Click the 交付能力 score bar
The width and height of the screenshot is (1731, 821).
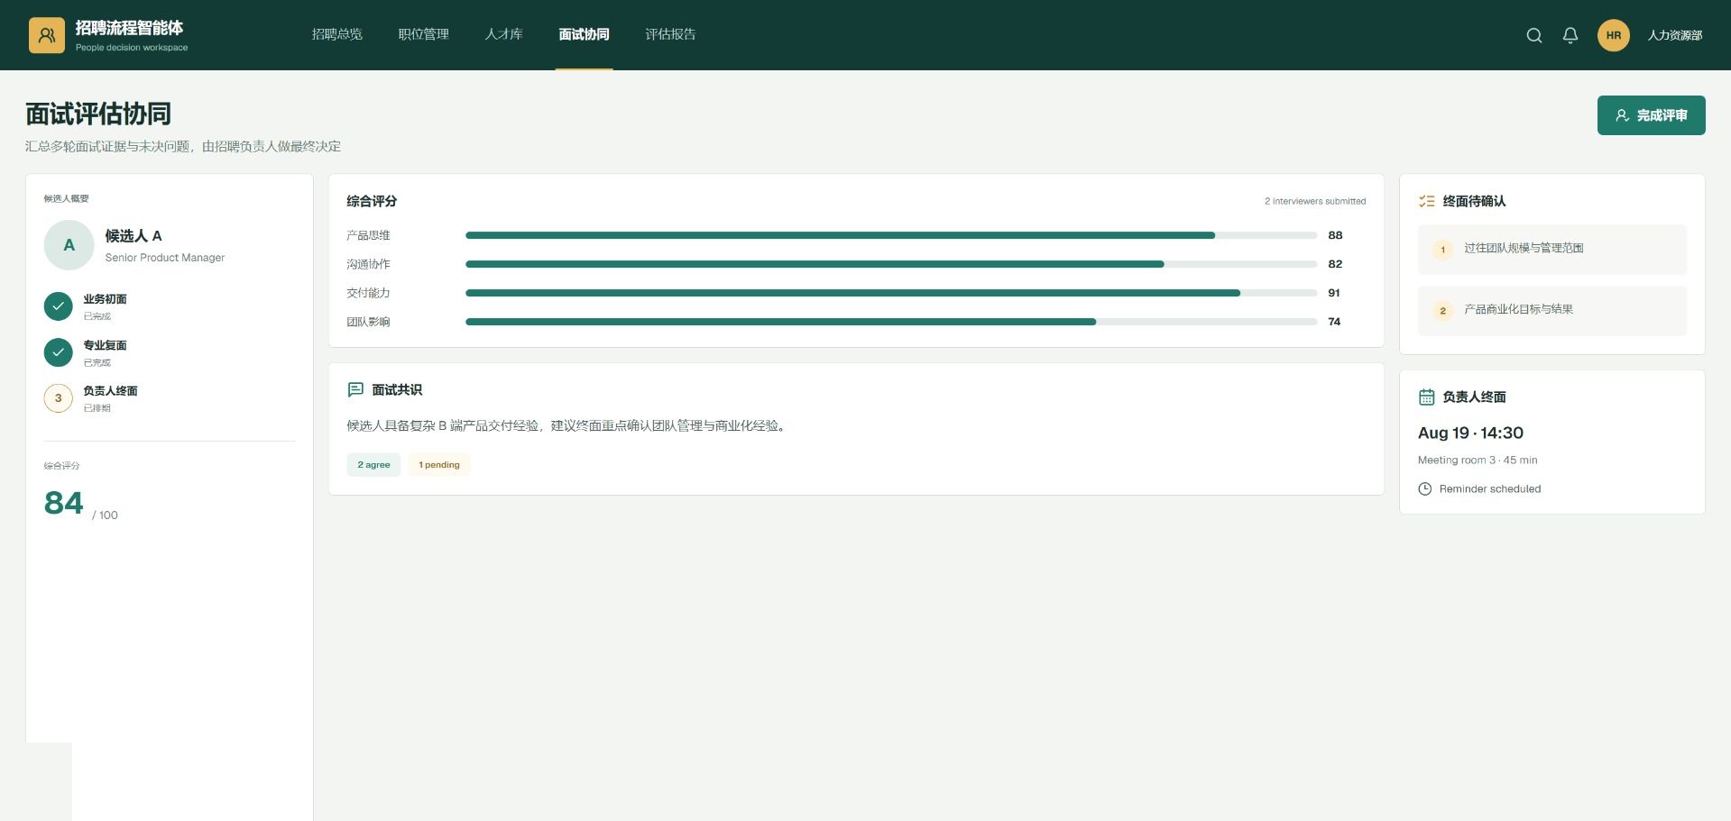(x=891, y=293)
